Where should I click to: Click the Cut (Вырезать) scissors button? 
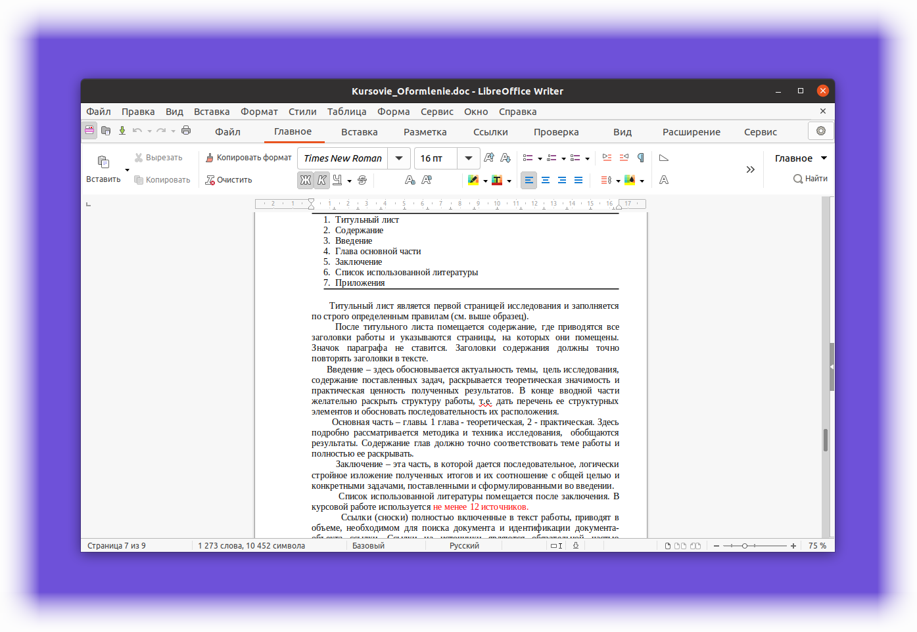click(x=158, y=158)
